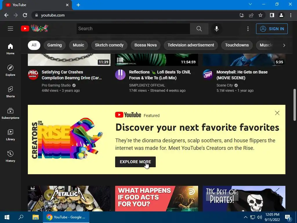297x223 pixels.
Task: Select the Gaming filter chip
Action: click(x=55, y=45)
